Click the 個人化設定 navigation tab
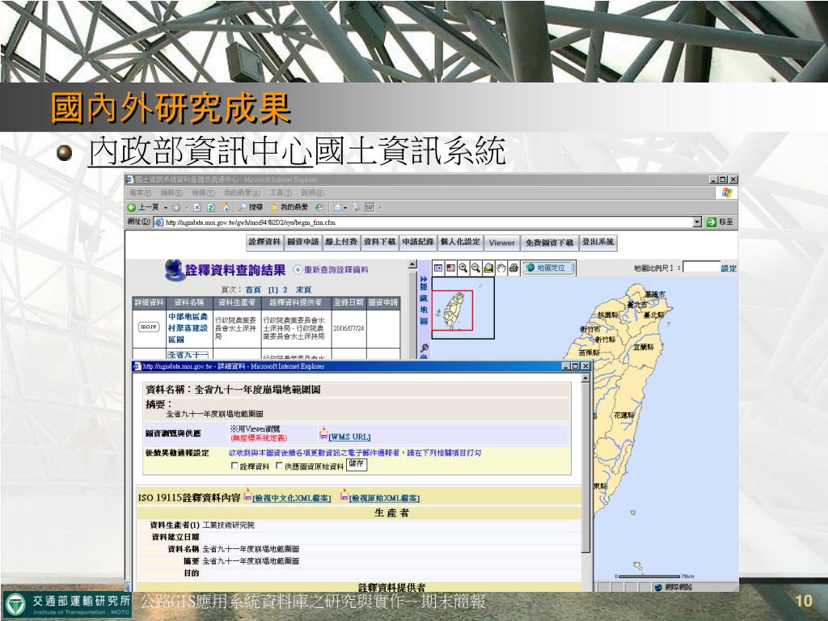Image resolution: width=828 pixels, height=621 pixels. pyautogui.click(x=460, y=242)
